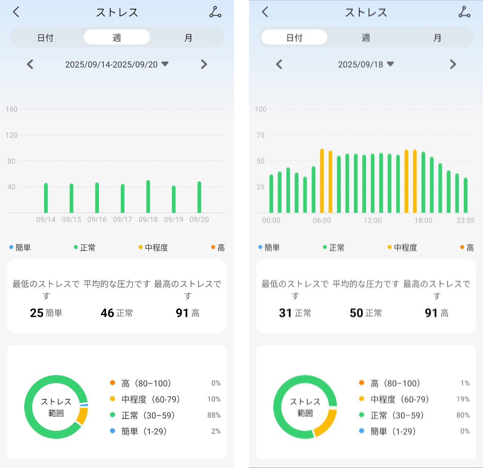Select 週 tab on daily stress screen

point(366,38)
